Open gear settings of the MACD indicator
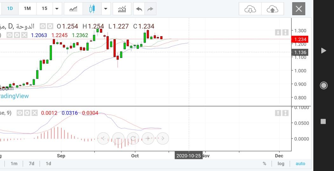 tap(27, 113)
